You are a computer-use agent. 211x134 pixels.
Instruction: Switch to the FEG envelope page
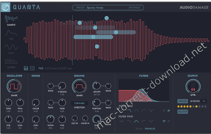(11, 33)
